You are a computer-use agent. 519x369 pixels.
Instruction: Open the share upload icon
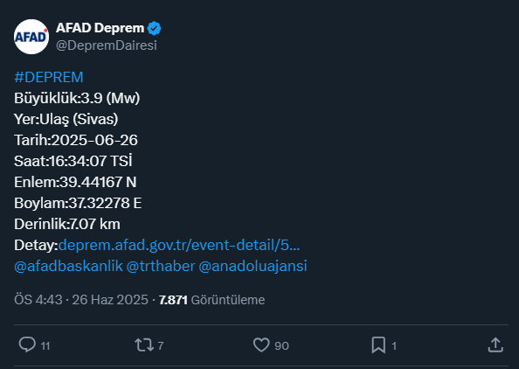495,345
